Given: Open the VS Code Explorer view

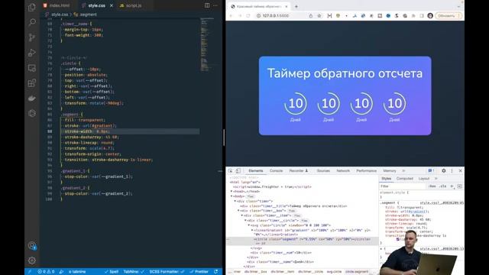Looking at the screenshot, I should pyautogui.click(x=32, y=7).
